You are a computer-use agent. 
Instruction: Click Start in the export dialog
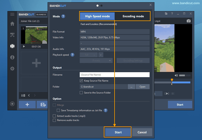(x=118, y=132)
